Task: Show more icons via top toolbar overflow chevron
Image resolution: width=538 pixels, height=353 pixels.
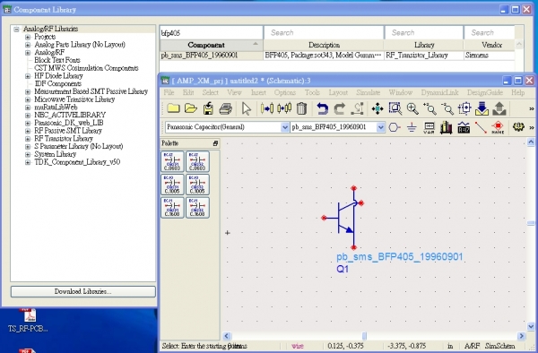Action: (x=531, y=108)
